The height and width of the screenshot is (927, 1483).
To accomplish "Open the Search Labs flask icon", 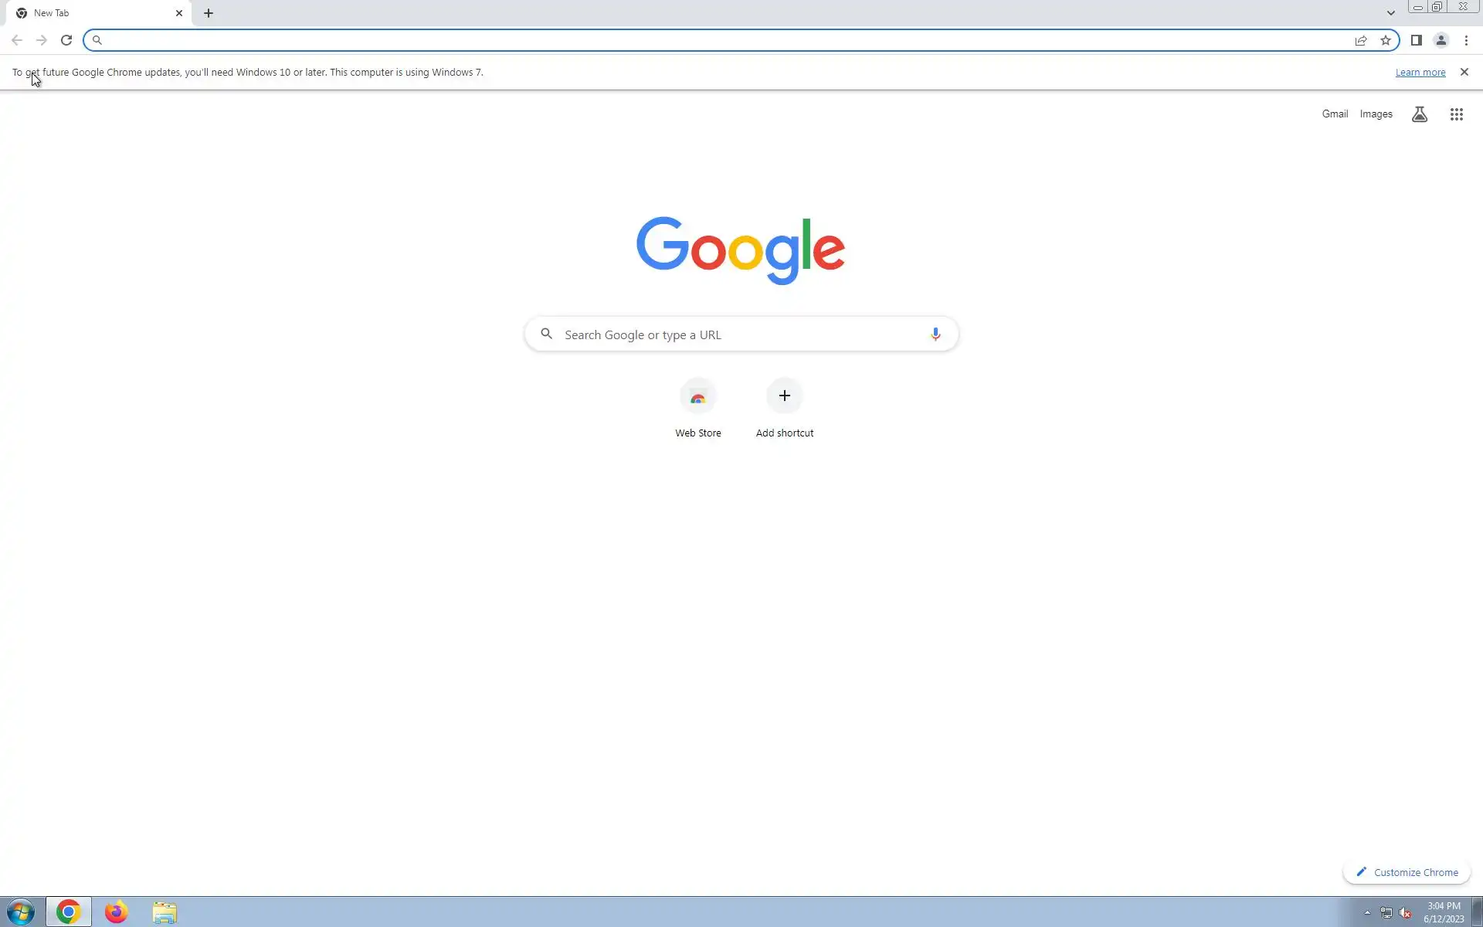I will coord(1419,114).
